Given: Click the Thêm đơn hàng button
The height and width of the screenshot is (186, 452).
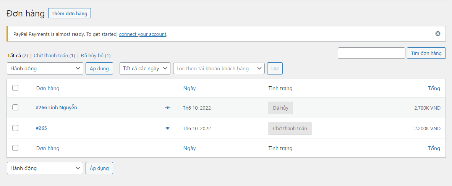Looking at the screenshot, I should 70,13.
